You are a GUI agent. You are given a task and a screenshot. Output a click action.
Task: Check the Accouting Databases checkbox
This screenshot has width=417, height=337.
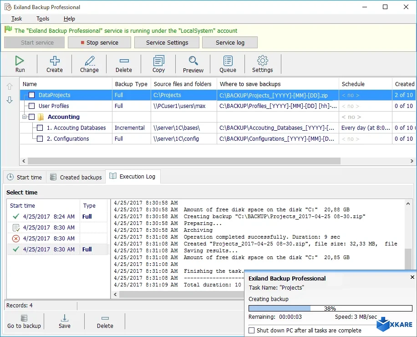tap(40, 128)
